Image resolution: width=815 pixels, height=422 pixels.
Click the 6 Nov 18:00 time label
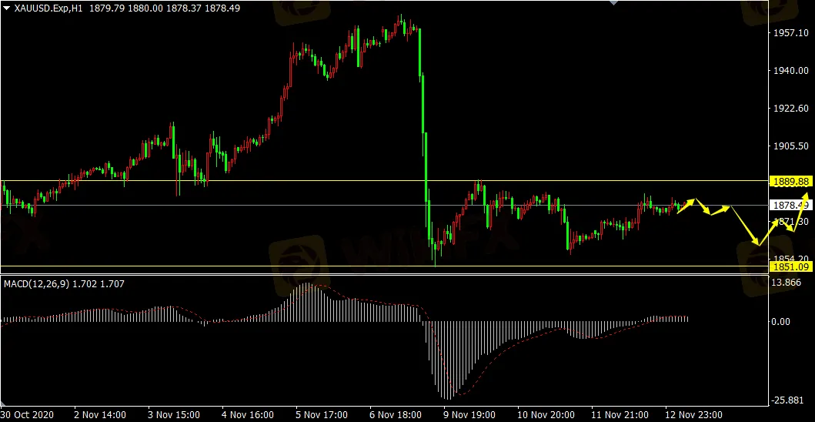click(x=396, y=415)
